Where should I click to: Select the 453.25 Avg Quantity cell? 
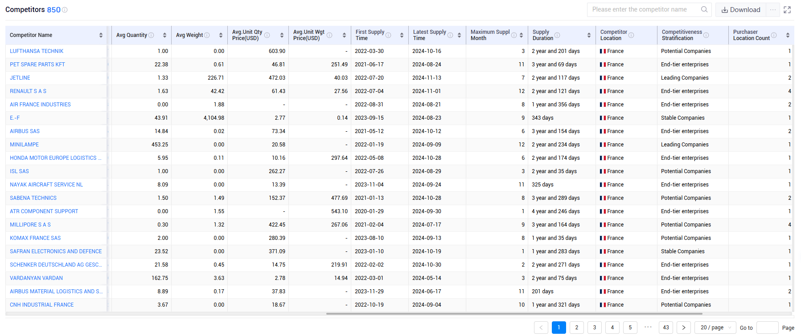click(141, 145)
